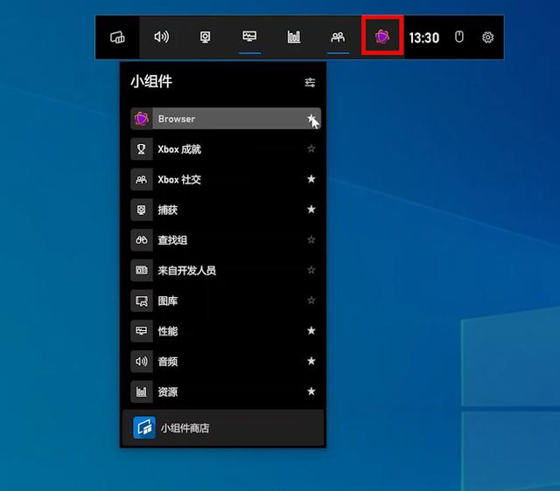Click the speaker icon next to 音频

click(x=142, y=361)
